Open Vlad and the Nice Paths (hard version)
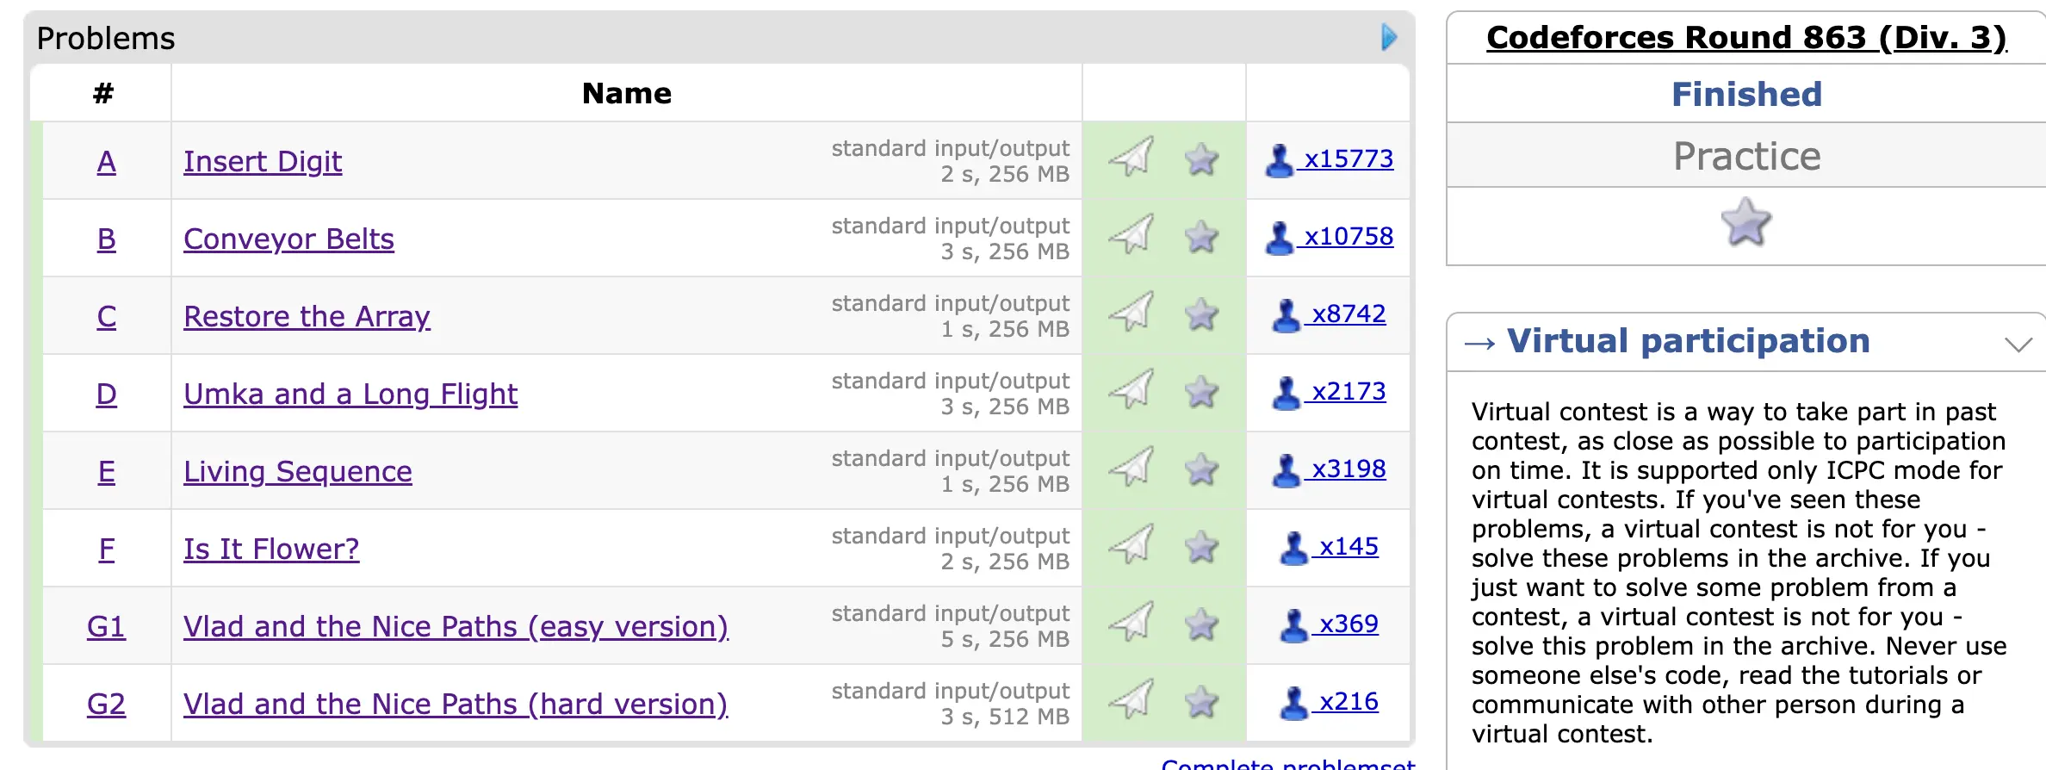Screen dimensions: 2046x770 (x=456, y=704)
